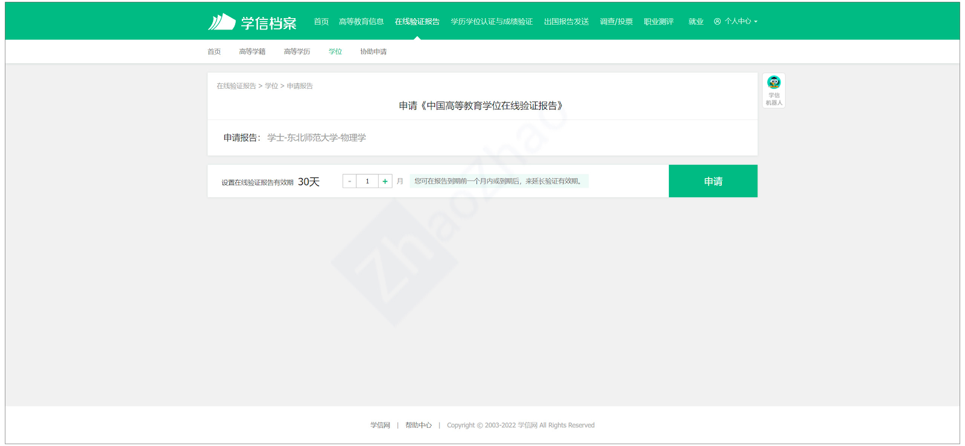Screen dimensions: 965x446
Task: Expand the 个人中心 dropdown menu
Action: tap(736, 21)
